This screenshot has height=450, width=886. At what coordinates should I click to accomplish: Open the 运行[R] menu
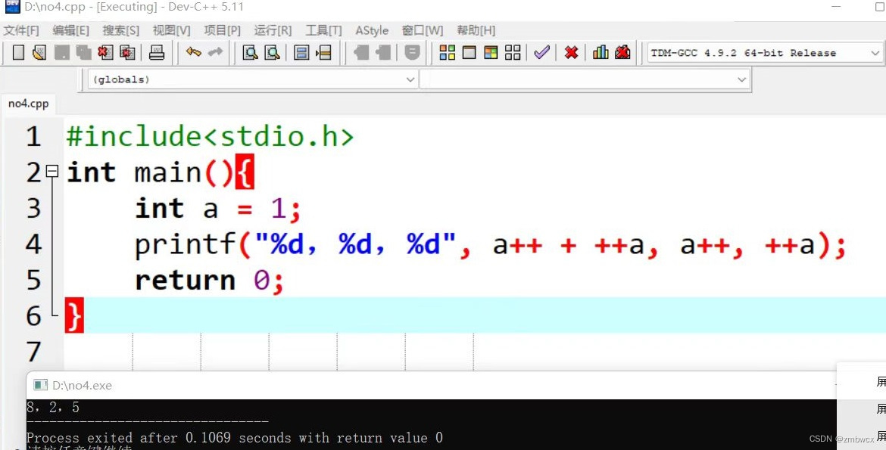[273, 30]
